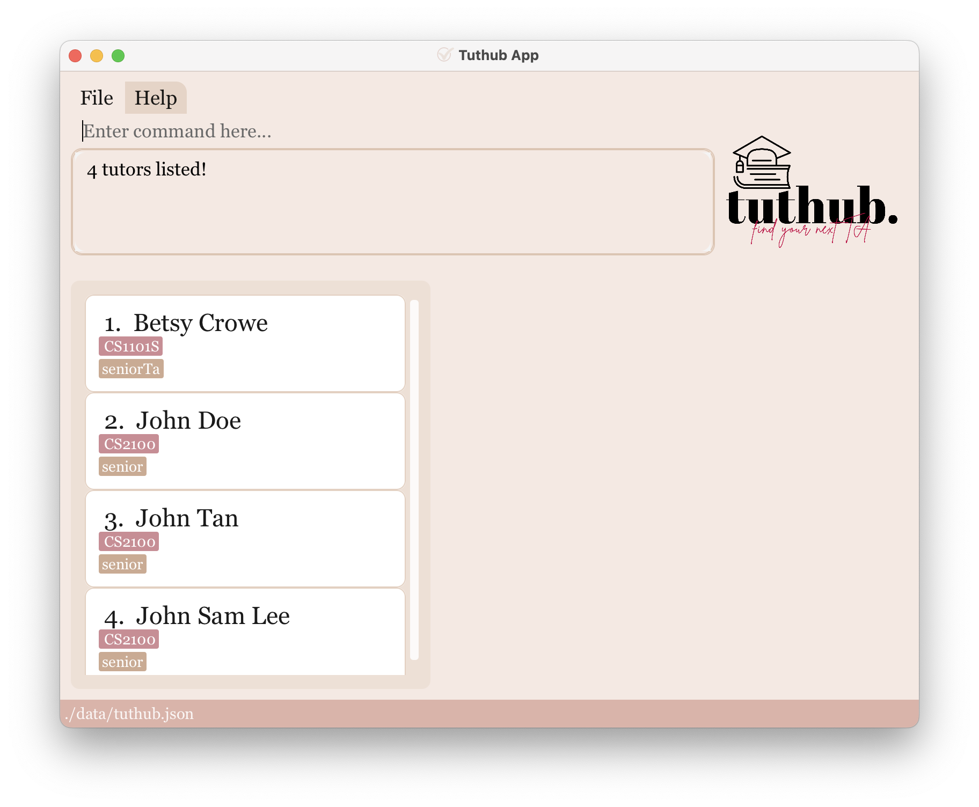Click the CS2100 tag under John Sam Lee

129,640
